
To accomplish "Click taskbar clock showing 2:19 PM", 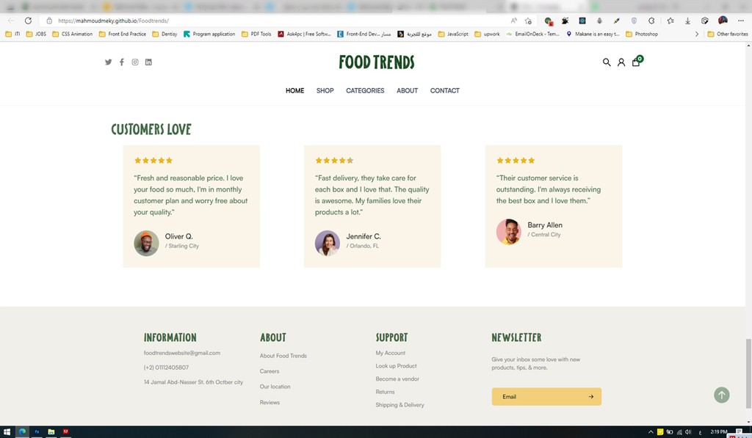I will [718, 432].
